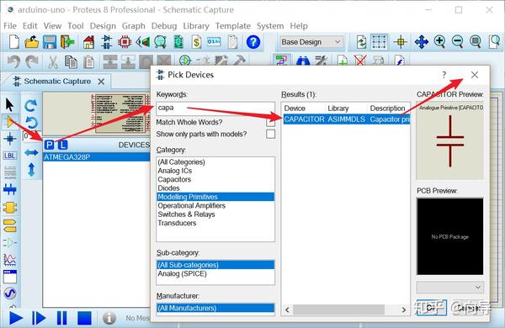Image resolution: width=505 pixels, height=328 pixels.
Task: Start simulation with the Play button
Action: [15, 318]
